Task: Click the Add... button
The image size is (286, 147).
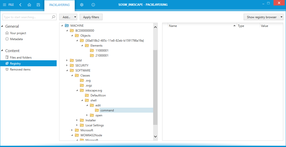Action: point(66,17)
